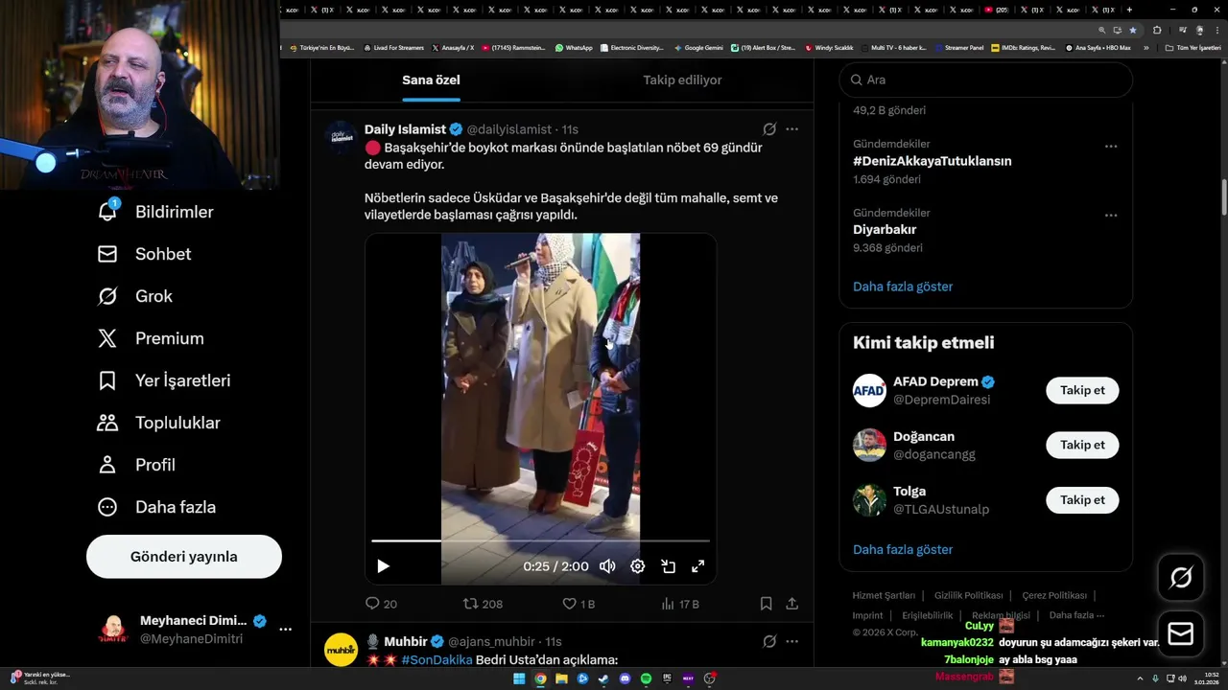The image size is (1228, 690).
Task: Seek on the video progress bar
Action: [x=540, y=541]
